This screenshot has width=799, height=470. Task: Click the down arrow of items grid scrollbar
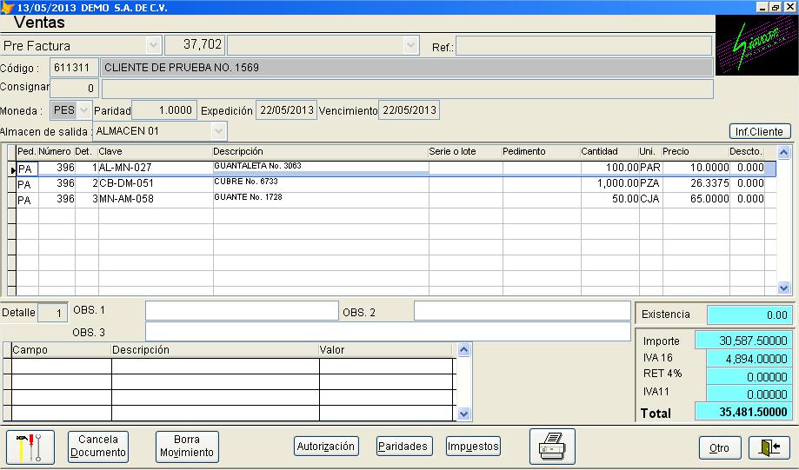[783, 288]
